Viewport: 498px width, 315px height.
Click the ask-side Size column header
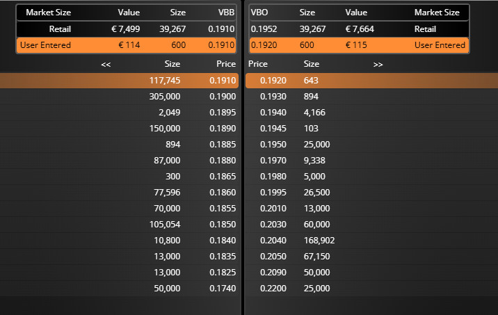[312, 64]
